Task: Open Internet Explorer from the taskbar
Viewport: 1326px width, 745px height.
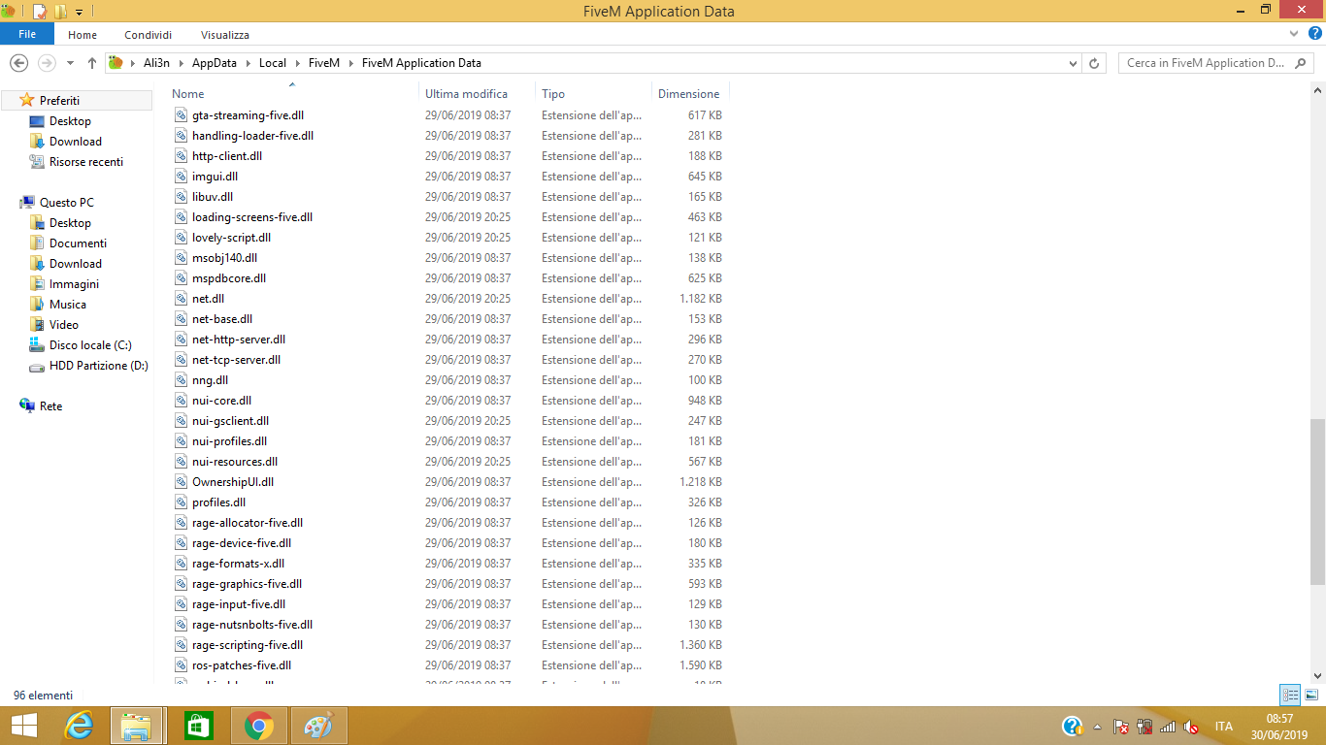Action: [78, 726]
